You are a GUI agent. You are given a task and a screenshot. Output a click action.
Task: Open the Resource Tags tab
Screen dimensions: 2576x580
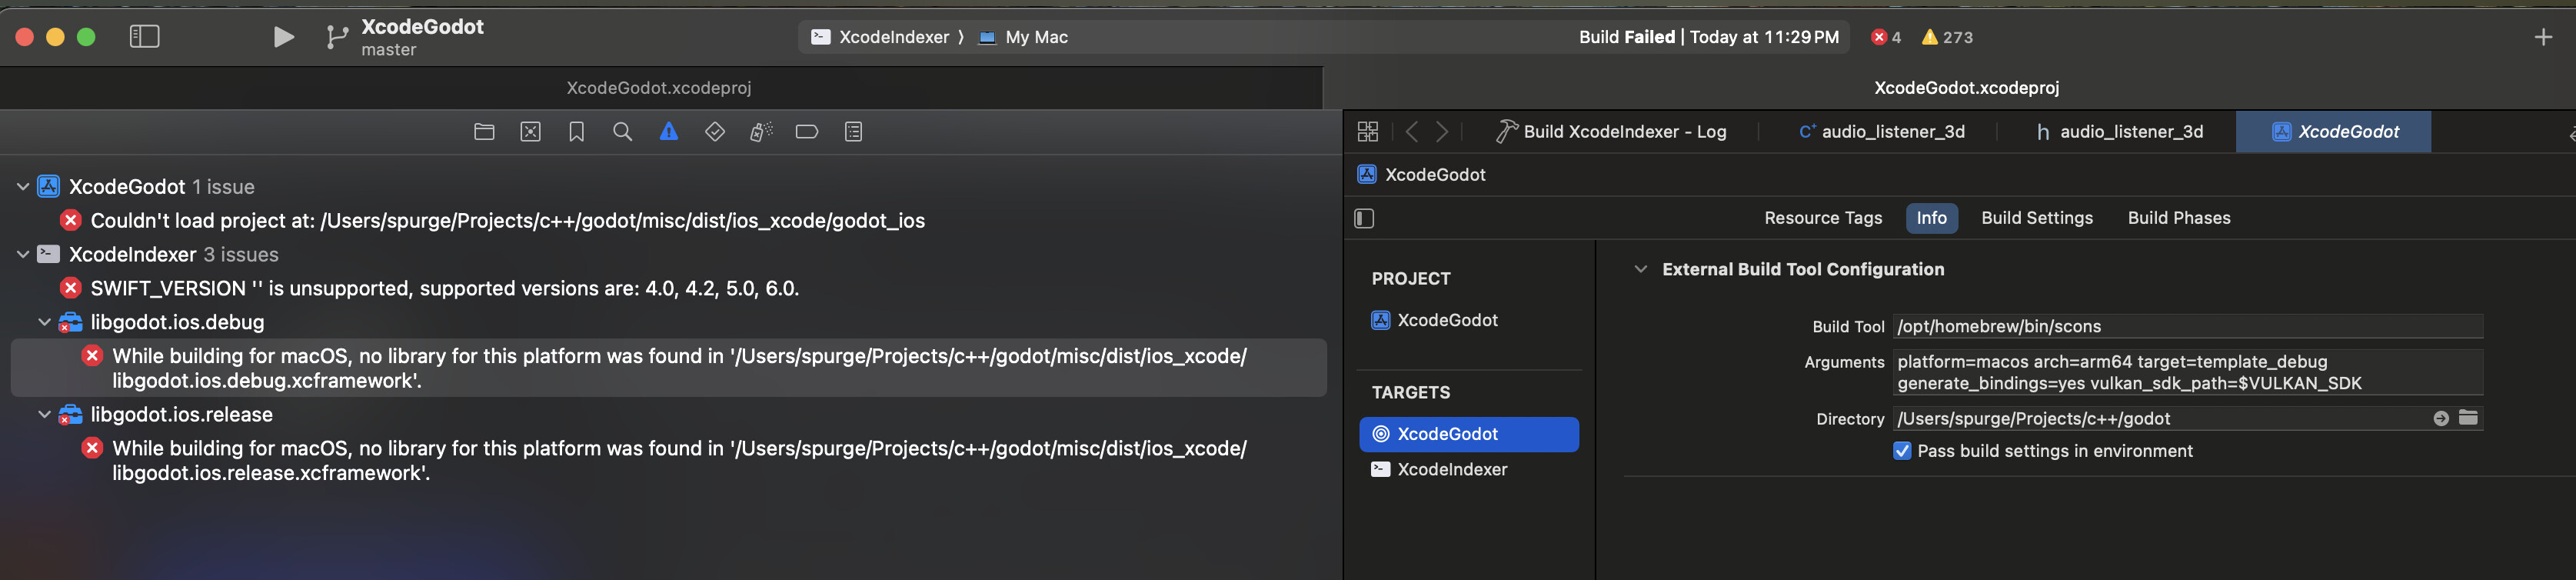coord(1823,218)
